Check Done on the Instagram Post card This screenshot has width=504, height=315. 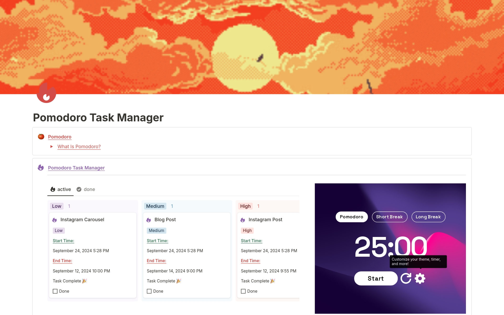point(243,291)
